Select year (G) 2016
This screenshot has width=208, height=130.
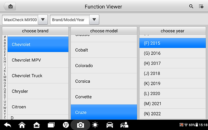click(173, 53)
